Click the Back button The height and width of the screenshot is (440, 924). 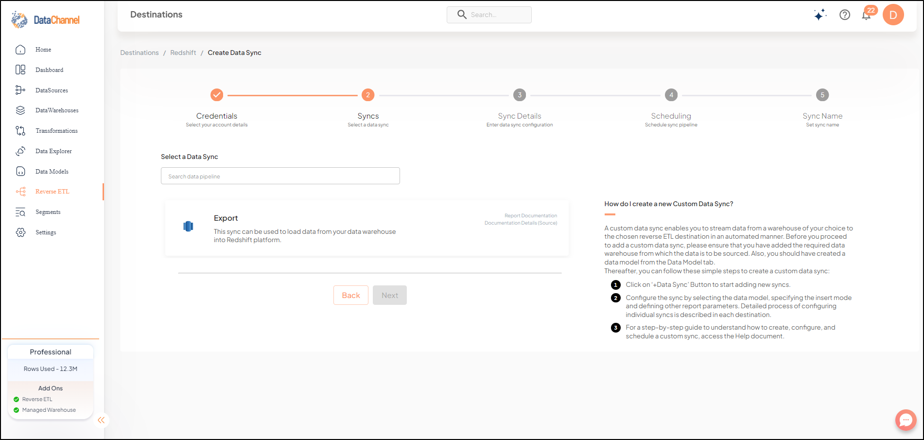351,295
